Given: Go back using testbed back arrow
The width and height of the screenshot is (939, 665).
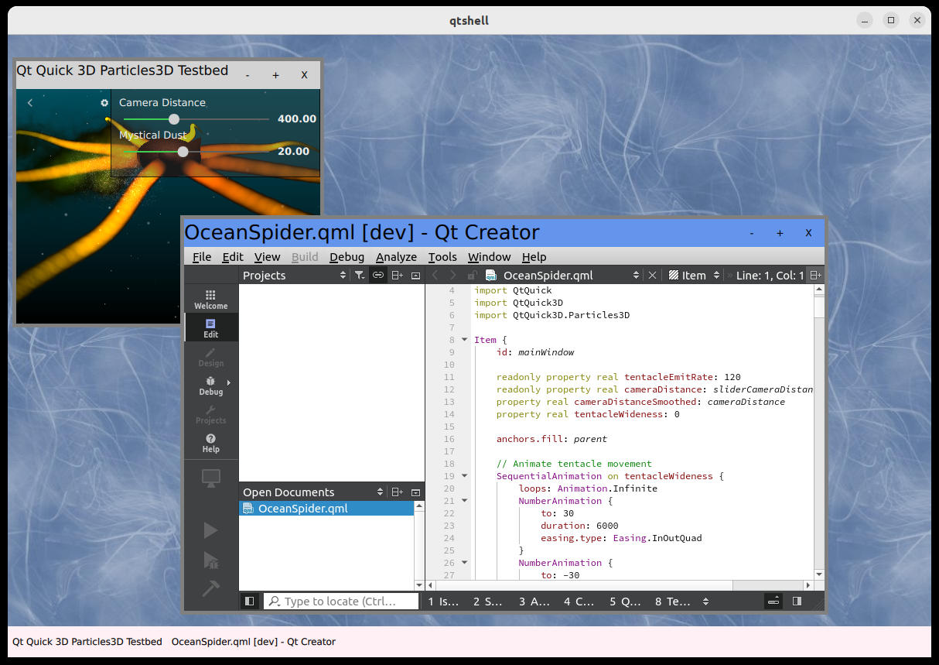Looking at the screenshot, I should click(30, 103).
